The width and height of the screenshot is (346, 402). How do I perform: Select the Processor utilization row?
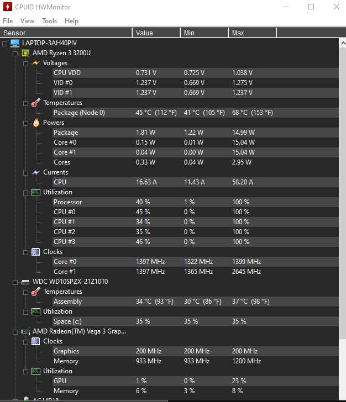click(196, 202)
